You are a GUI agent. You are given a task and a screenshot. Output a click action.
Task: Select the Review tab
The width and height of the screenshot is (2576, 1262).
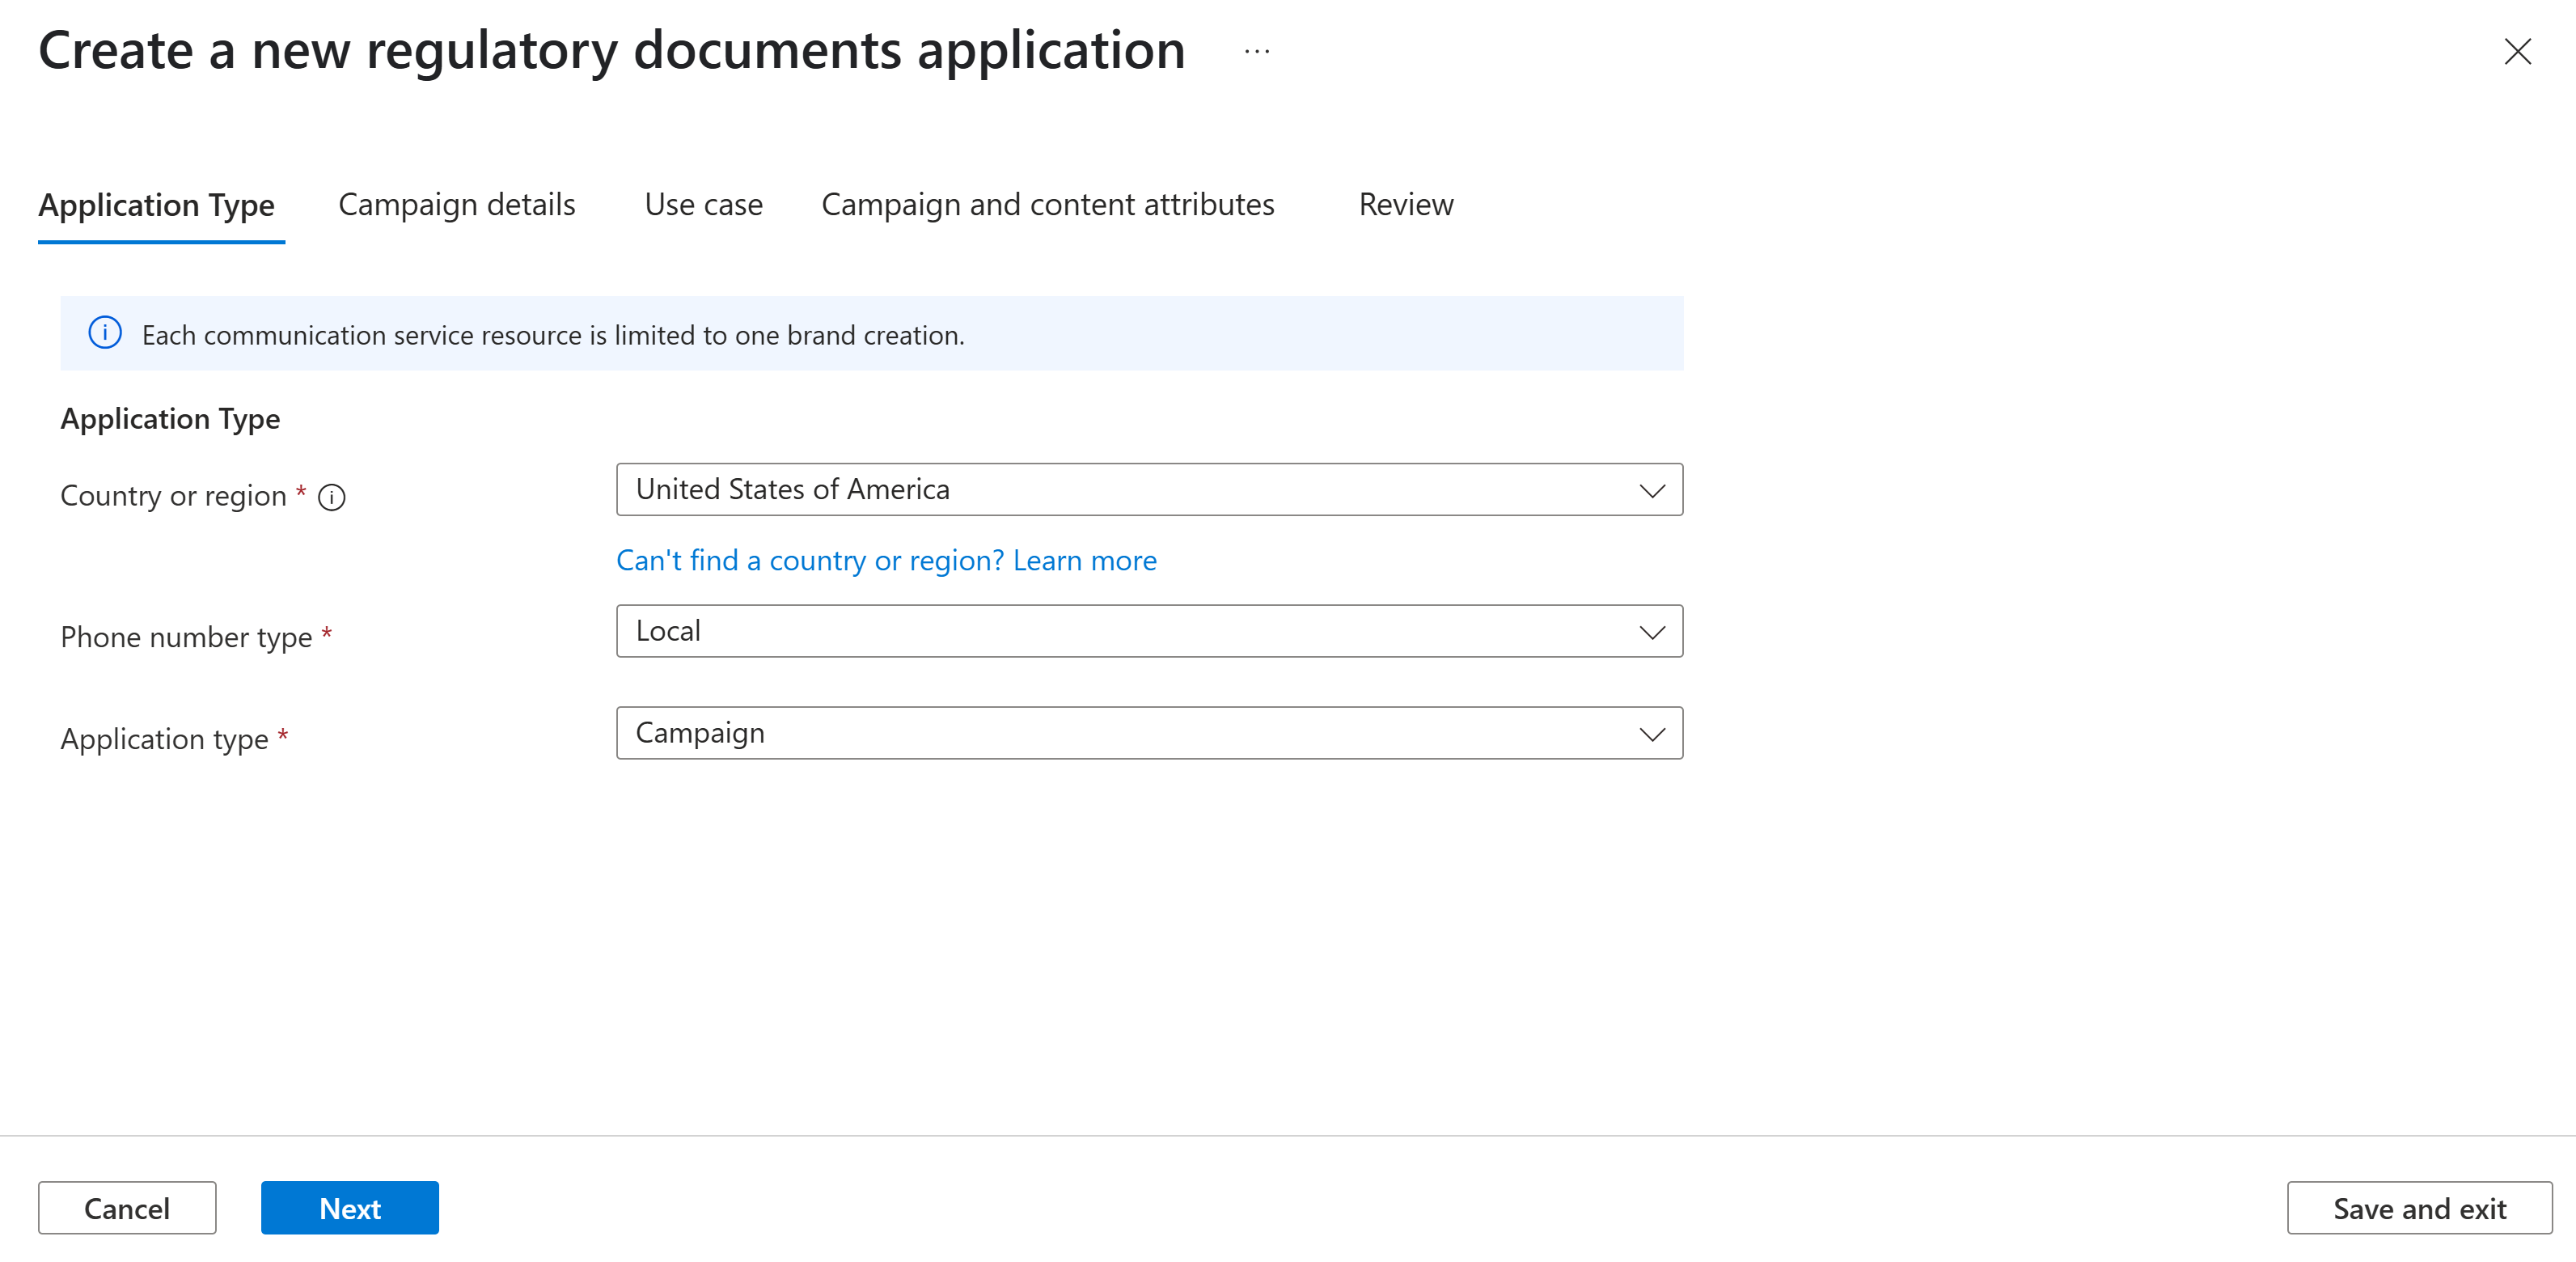click(1405, 205)
